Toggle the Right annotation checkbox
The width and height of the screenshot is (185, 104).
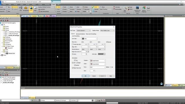tap(77, 63)
